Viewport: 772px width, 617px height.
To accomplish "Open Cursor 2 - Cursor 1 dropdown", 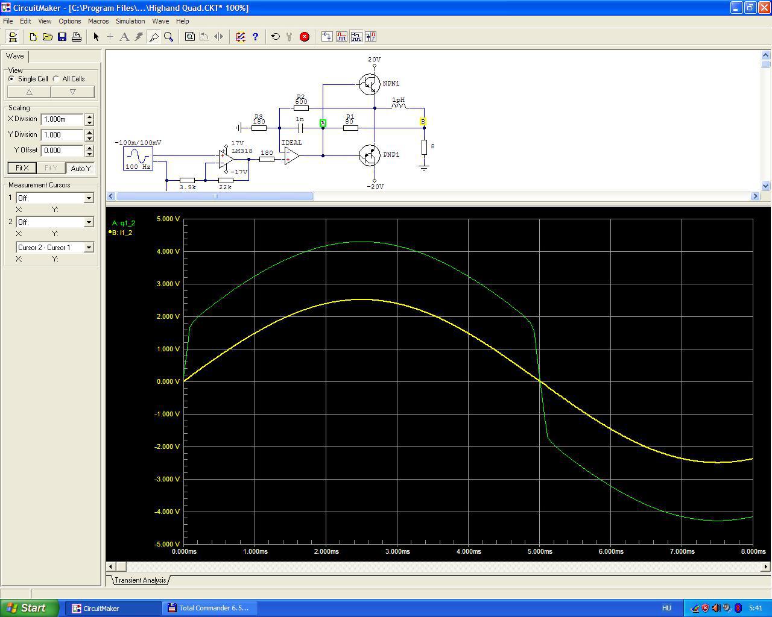I will 89,248.
